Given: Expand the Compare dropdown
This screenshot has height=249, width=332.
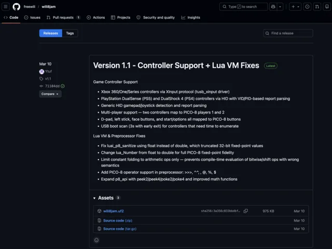Looking at the screenshot, I should 50,94.
